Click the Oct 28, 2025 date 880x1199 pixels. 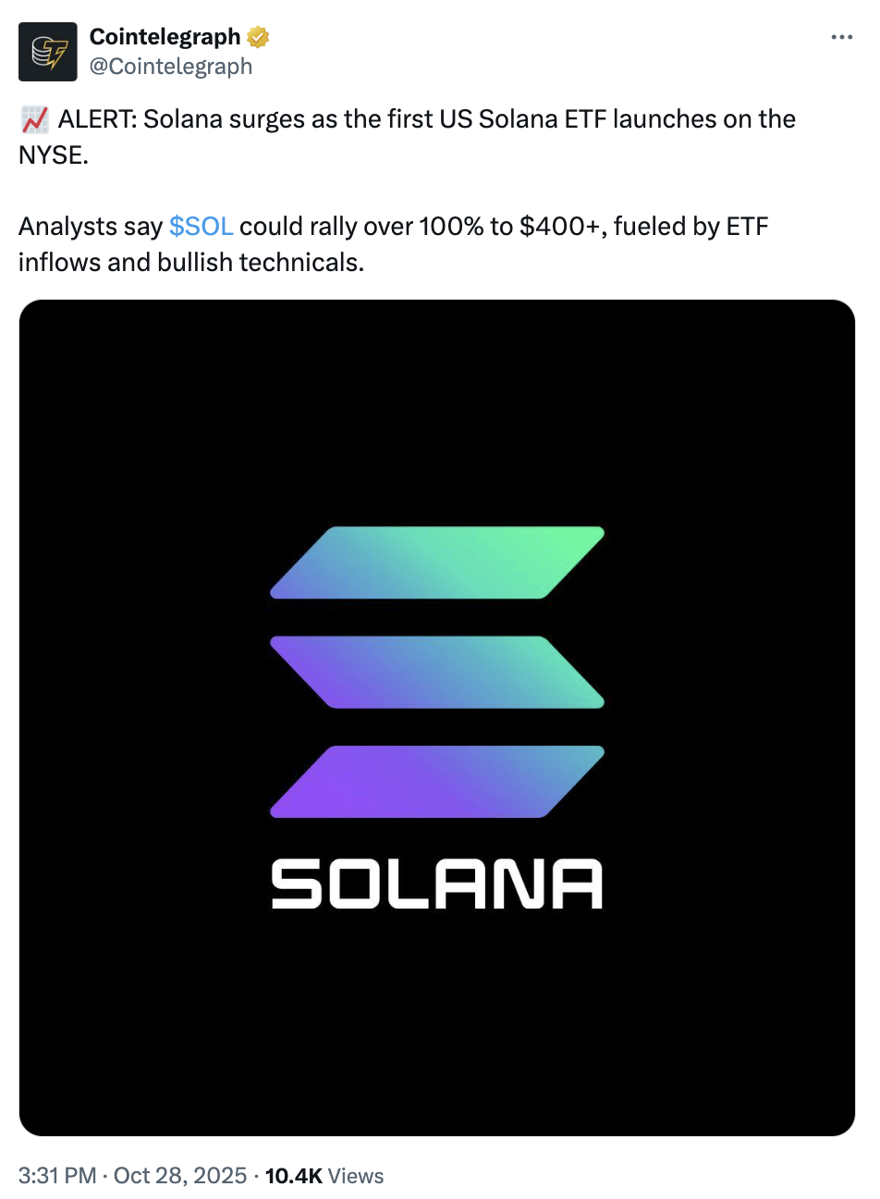tap(180, 1176)
